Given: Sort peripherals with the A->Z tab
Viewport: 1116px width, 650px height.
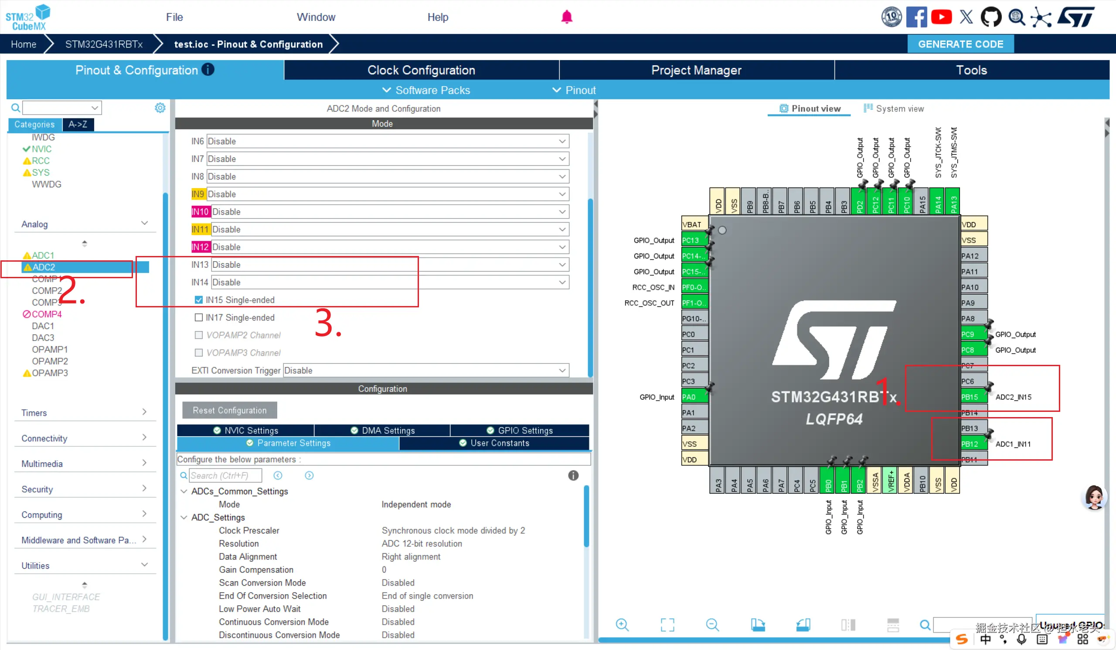Looking at the screenshot, I should [78, 124].
